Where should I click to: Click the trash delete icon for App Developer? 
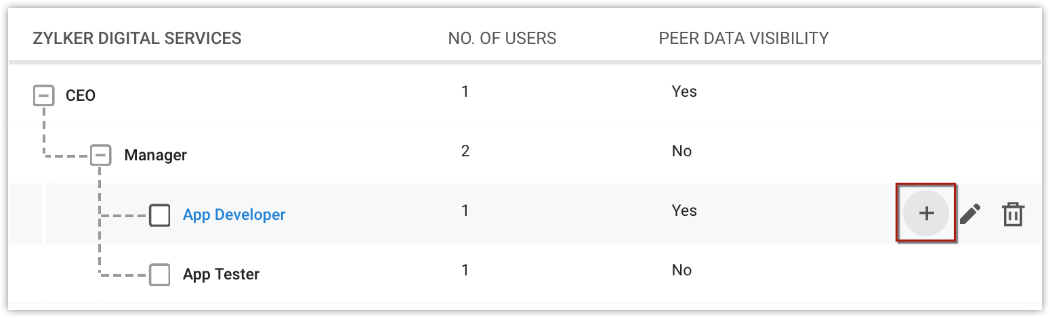pyautogui.click(x=1013, y=214)
